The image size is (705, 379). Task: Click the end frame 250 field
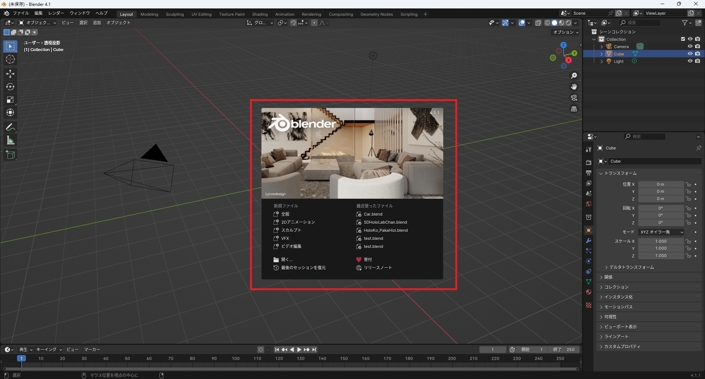565,350
